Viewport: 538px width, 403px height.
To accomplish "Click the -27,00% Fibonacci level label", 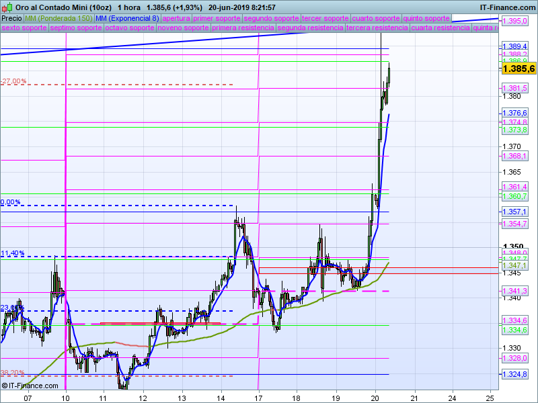I will [x=13, y=81].
